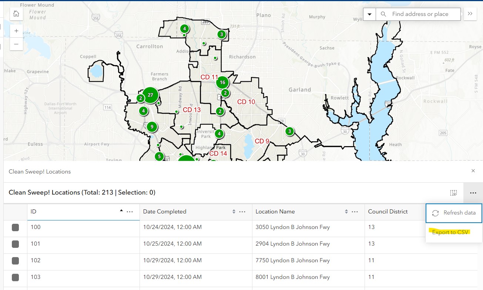Screen dimensions: 483x290
Task: Select the cluster marker showing 27 locations
Action: [150, 95]
